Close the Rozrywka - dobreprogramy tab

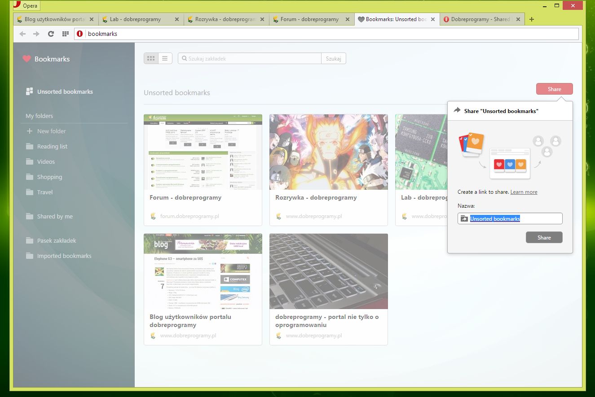[262, 19]
